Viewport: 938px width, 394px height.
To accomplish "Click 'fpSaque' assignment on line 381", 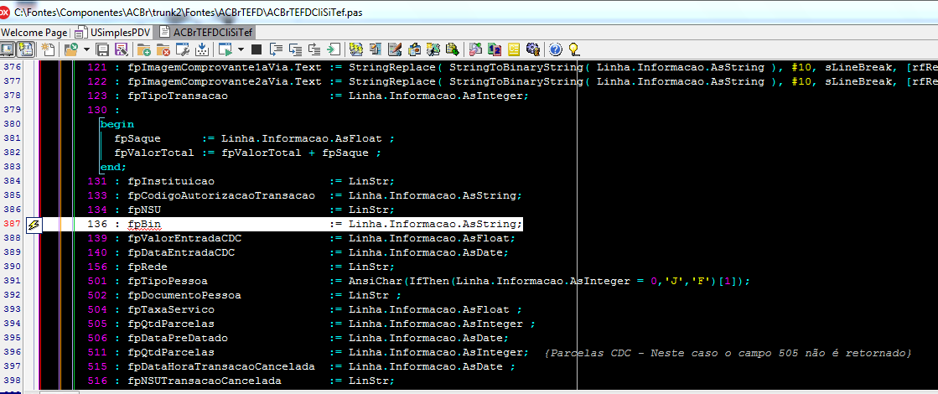I will point(137,138).
